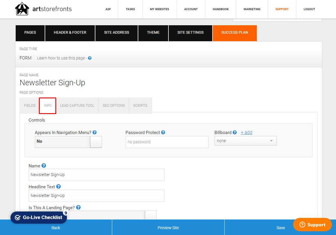Open SUPPORT in top navigation
336x235 pixels.
tap(282, 9)
